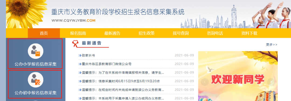Open 公办小学报名信息采集 text link
Screen dimensions: 291x101
[36, 64]
